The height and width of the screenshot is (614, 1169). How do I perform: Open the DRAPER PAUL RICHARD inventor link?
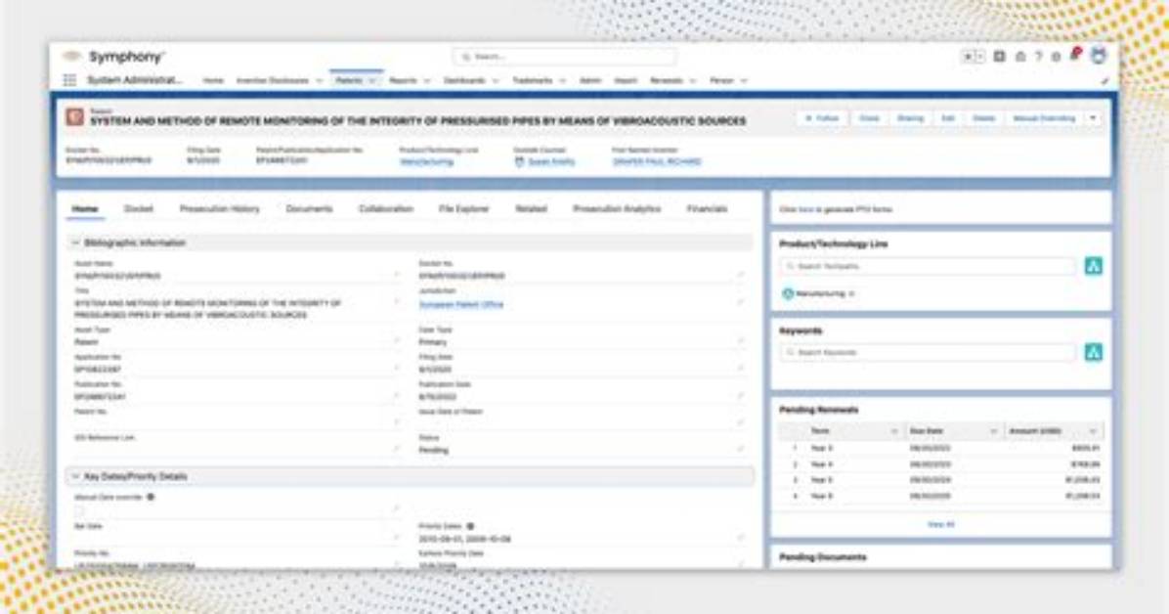click(x=657, y=161)
